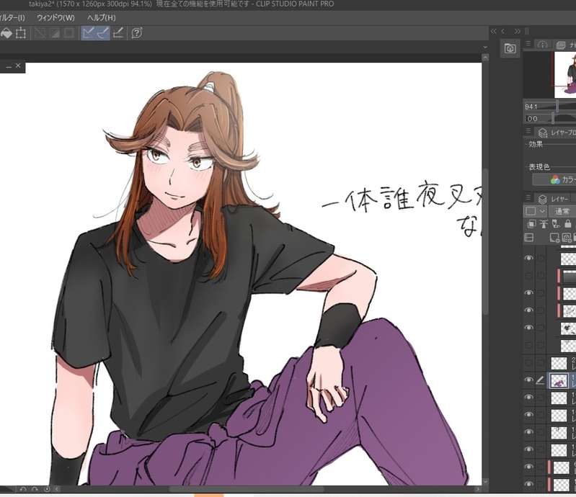The image size is (576, 497).
Task: Toggle Set as Draft Layer icon
Action: (x=556, y=223)
